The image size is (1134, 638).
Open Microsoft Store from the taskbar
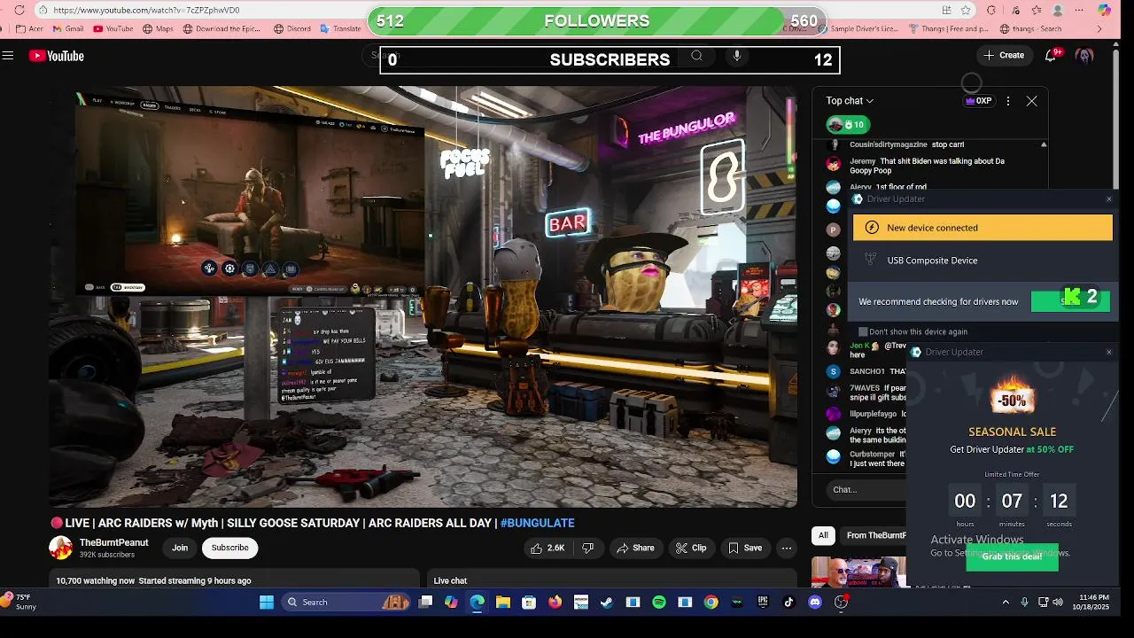529,603
